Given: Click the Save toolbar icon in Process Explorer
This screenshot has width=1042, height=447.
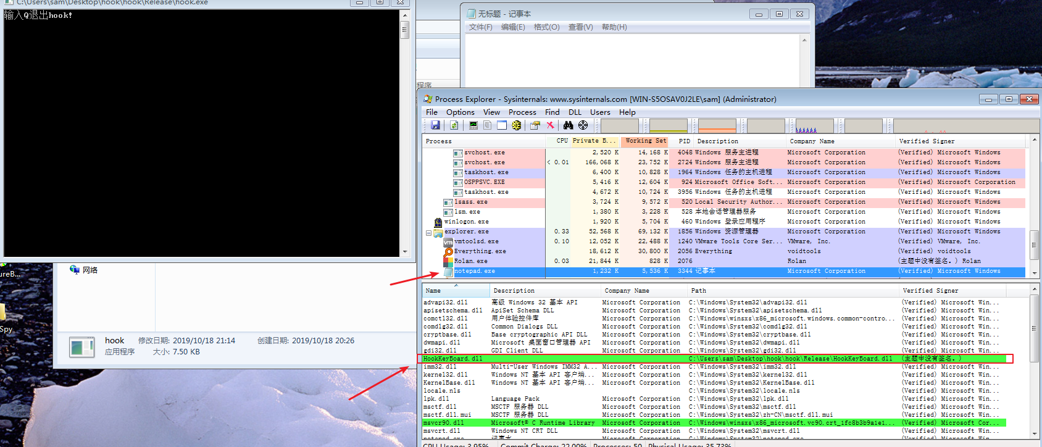Looking at the screenshot, I should tap(435, 125).
